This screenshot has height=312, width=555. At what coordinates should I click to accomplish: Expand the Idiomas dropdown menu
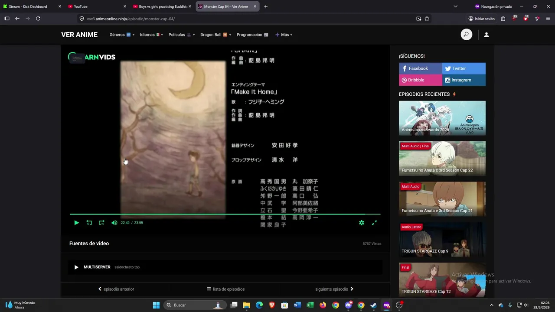click(x=151, y=35)
